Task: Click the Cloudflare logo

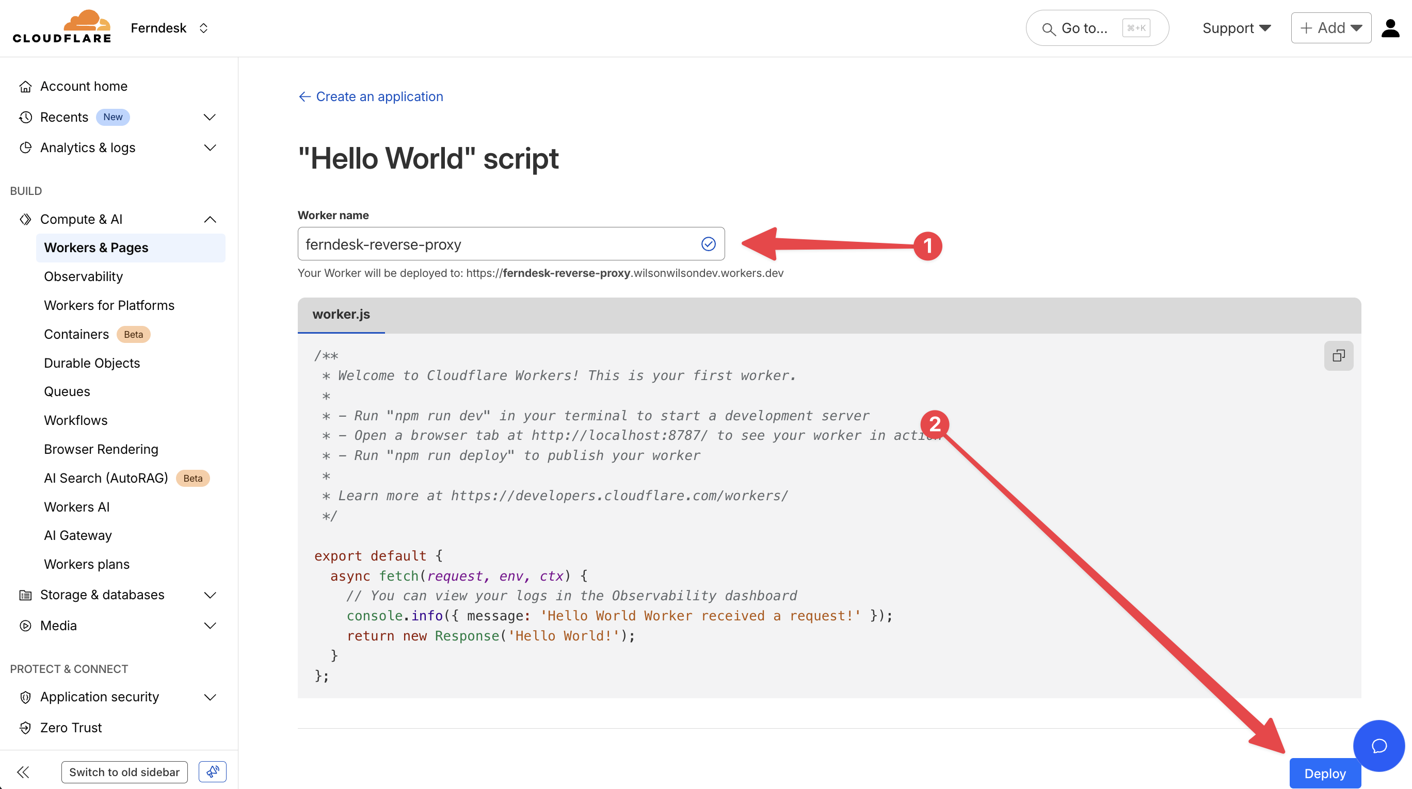Action: [62, 27]
